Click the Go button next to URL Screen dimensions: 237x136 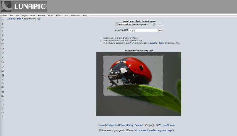[x=161, y=30]
